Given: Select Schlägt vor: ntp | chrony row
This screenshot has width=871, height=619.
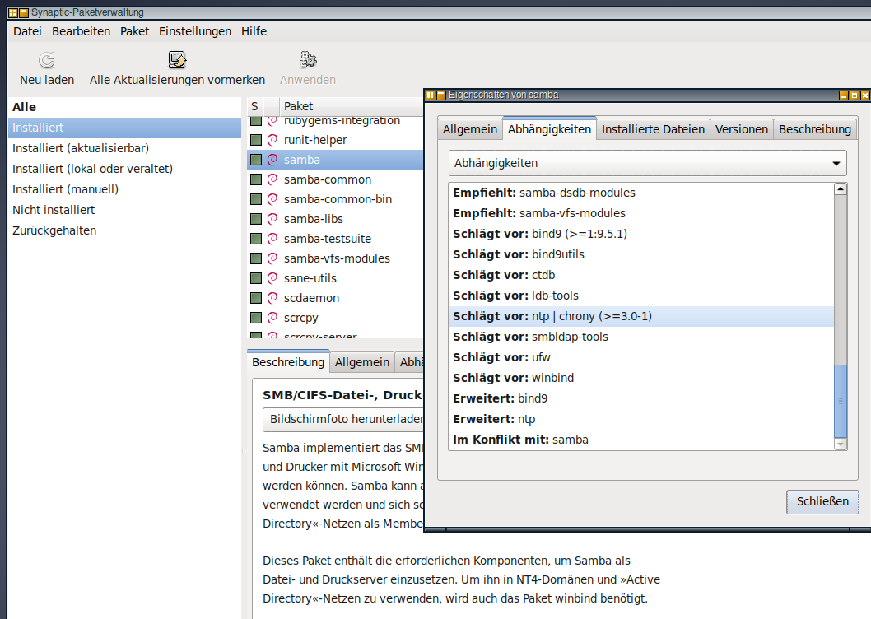Looking at the screenshot, I should pyautogui.click(x=641, y=317).
